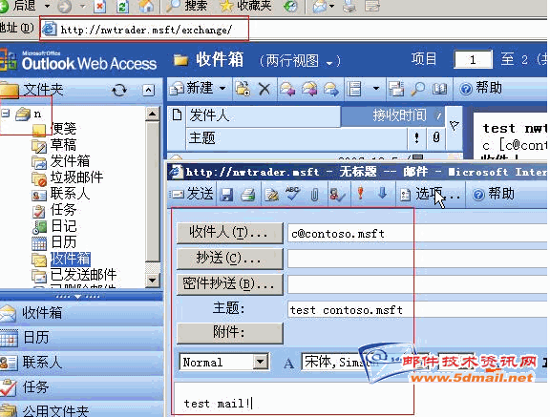The height and width of the screenshot is (417, 550).
Task: Attach a file using the paperclip icon
Action: [315, 195]
